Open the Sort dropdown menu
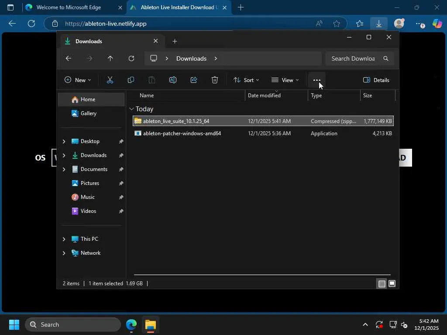This screenshot has height=335, width=447. point(246,80)
